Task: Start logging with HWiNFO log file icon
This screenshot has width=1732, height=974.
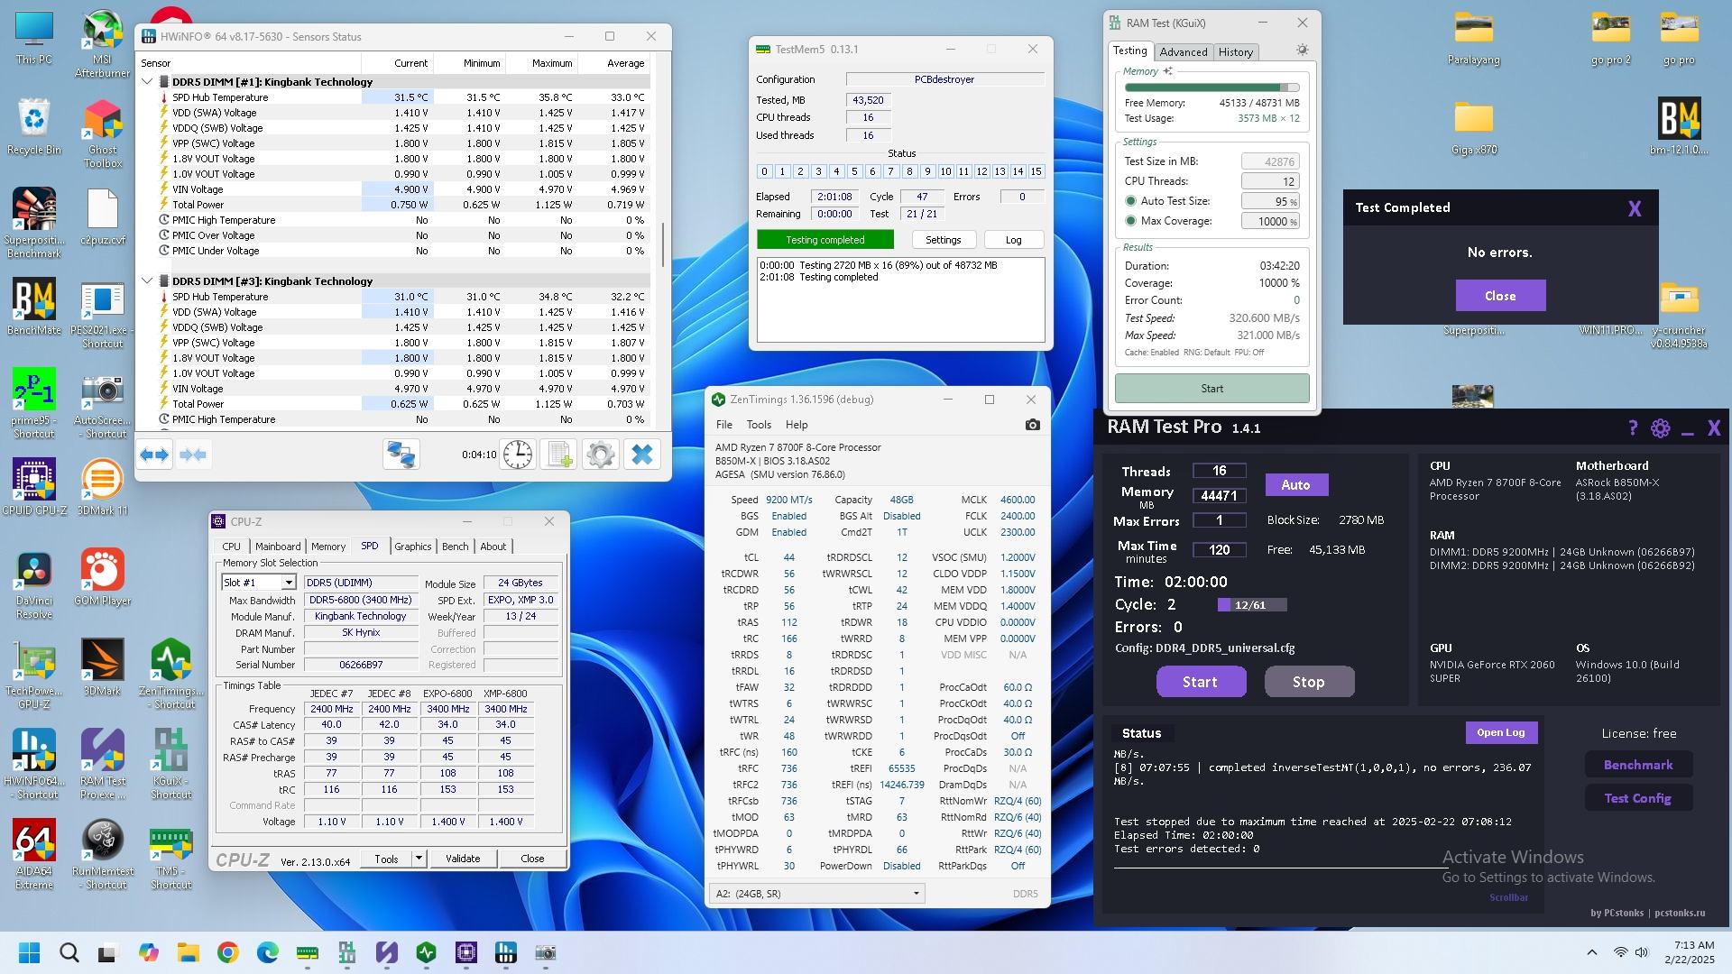Action: (558, 455)
